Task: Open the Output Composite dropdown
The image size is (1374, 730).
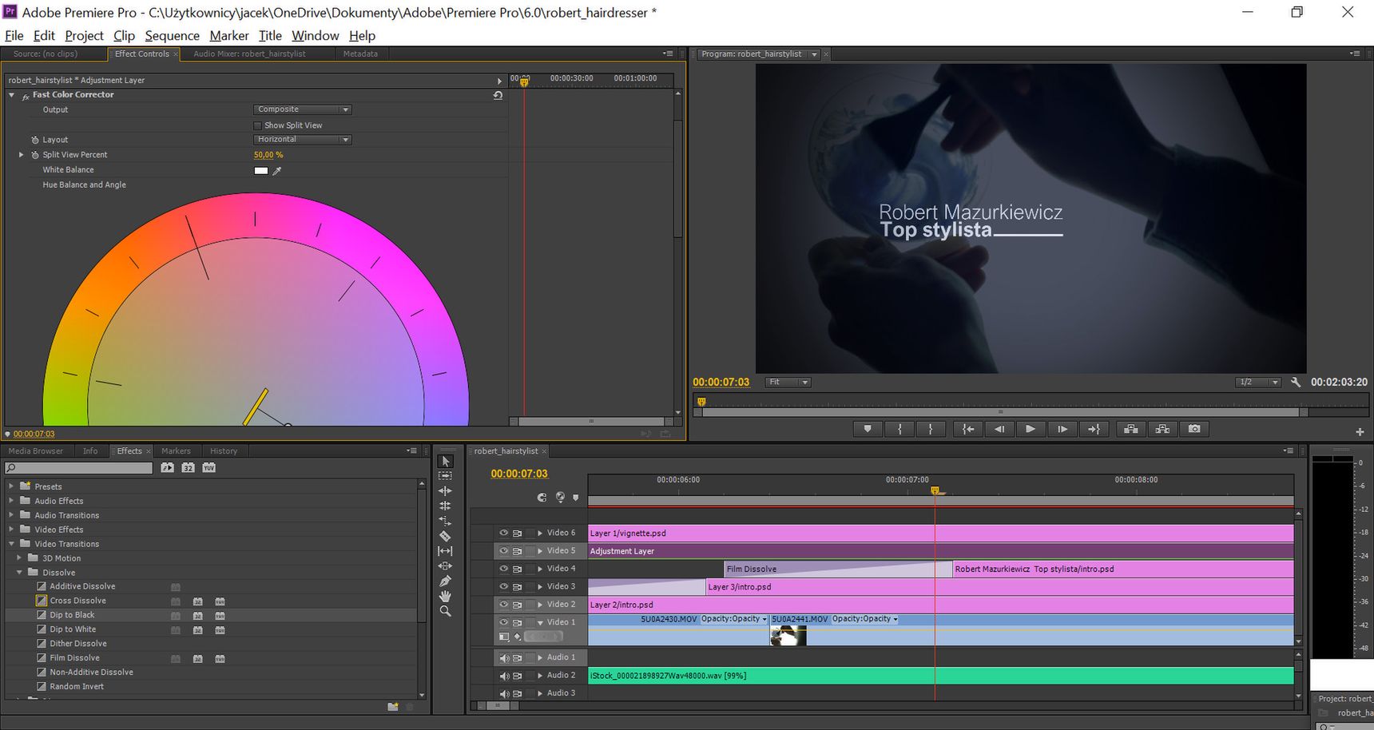Action: coord(303,109)
